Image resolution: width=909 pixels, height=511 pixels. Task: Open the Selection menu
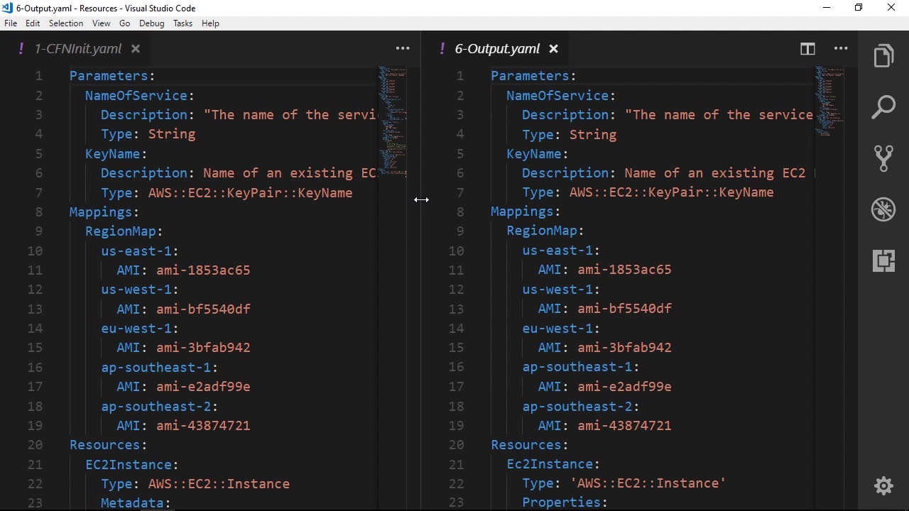66,23
